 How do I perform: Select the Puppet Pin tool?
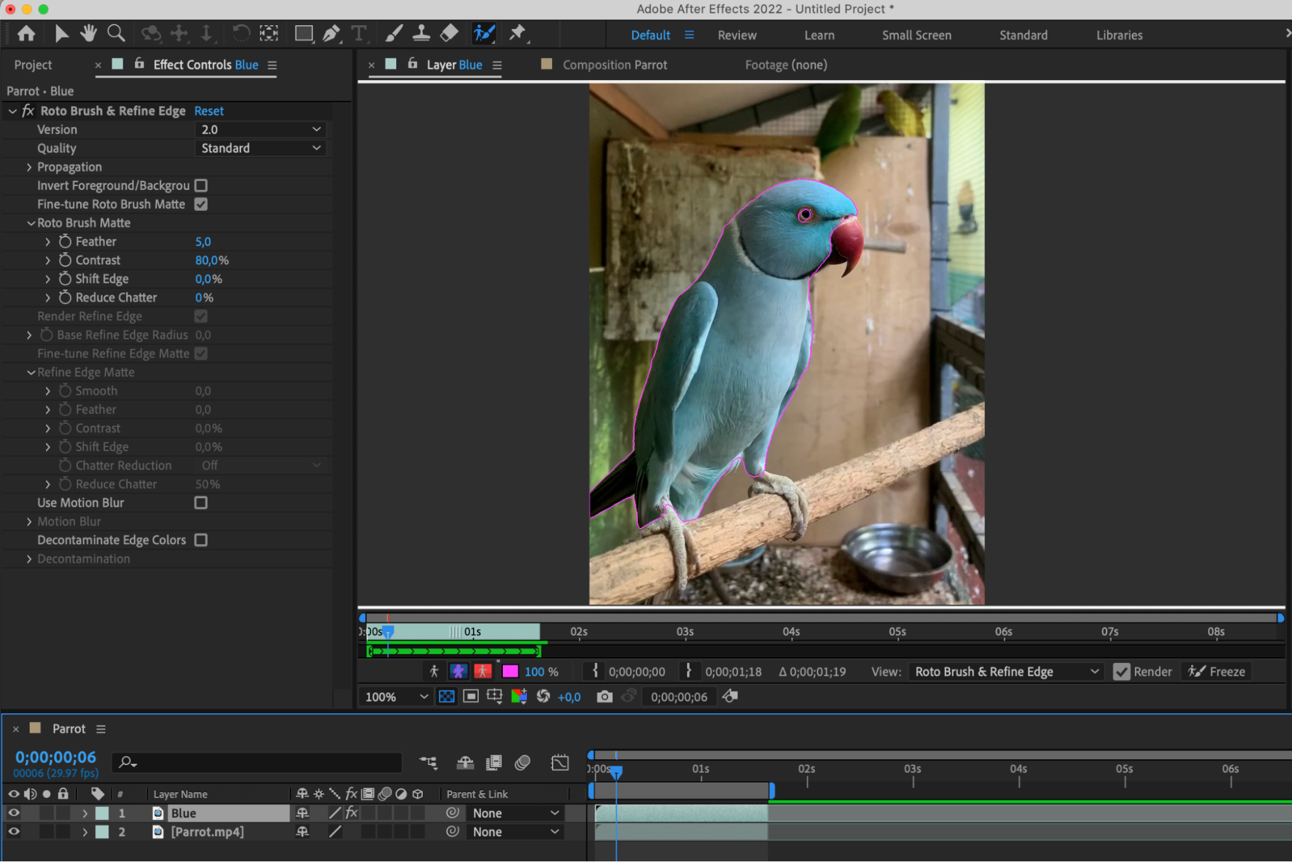coord(518,34)
